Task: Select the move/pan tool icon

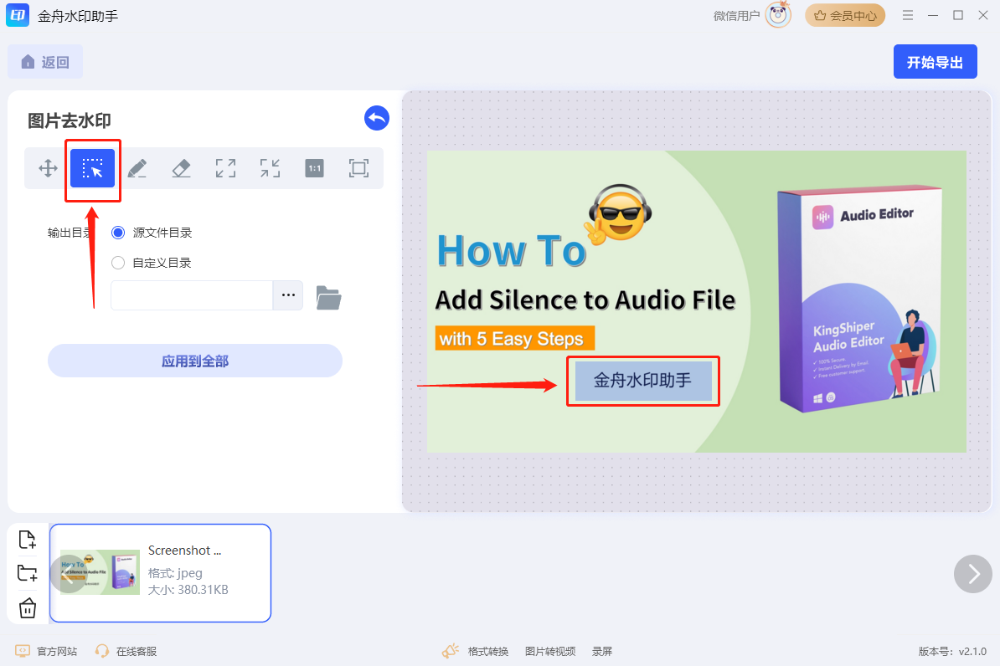Action: 48,168
